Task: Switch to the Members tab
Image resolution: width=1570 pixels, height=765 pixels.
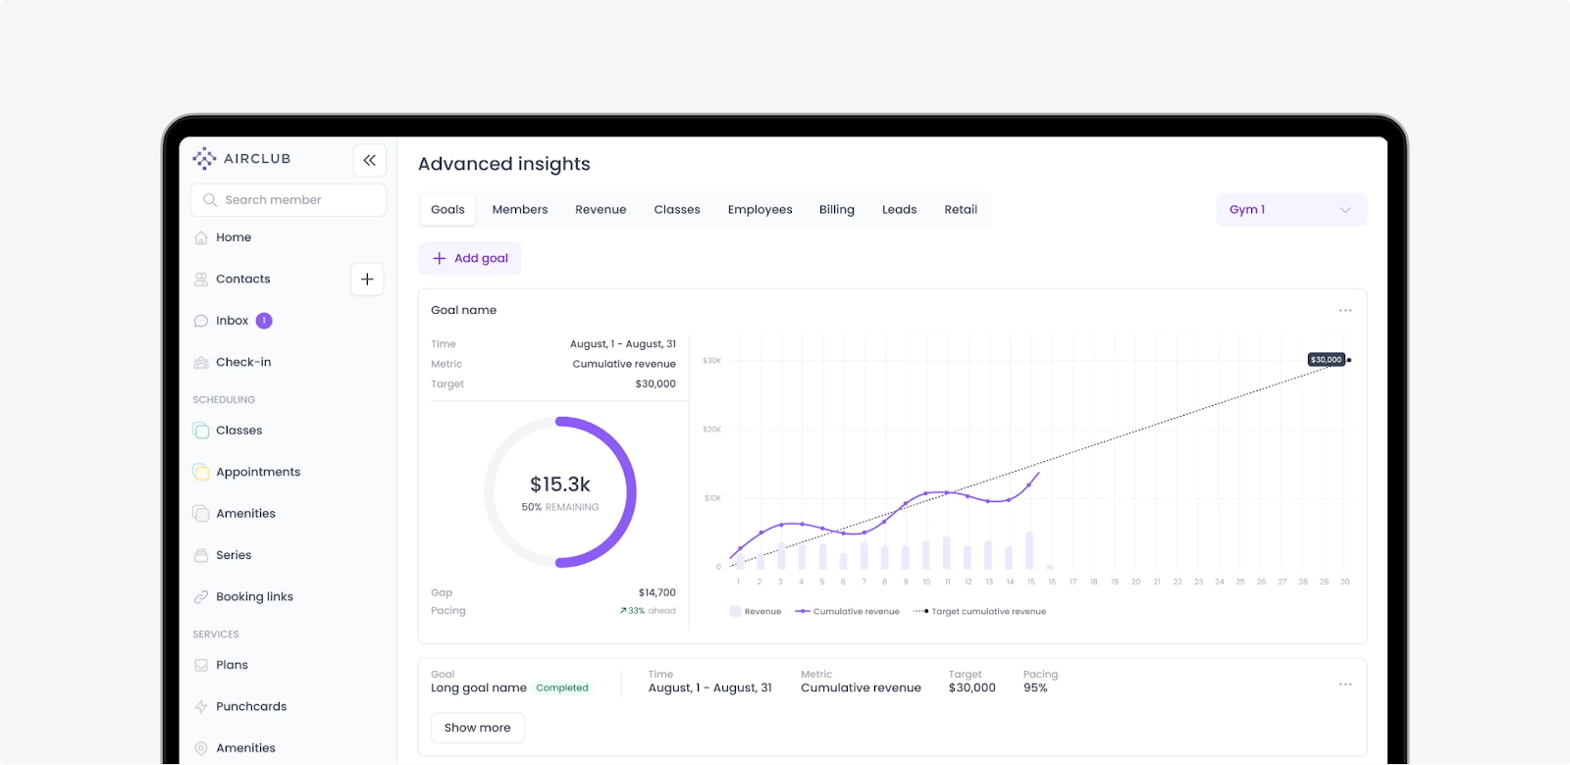Action: tap(520, 210)
